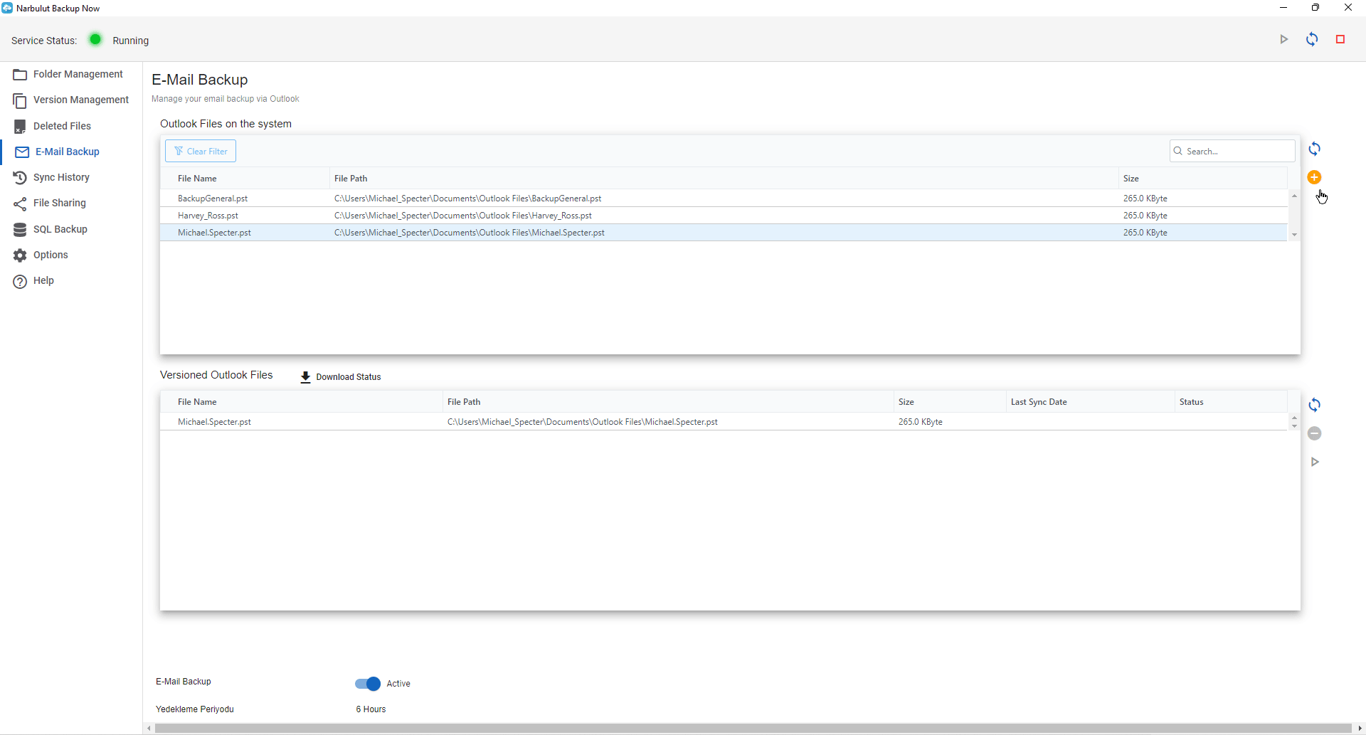Select Michael.Specter.pst in versioned files list
Viewport: 1366px width, 735px height.
[724, 422]
